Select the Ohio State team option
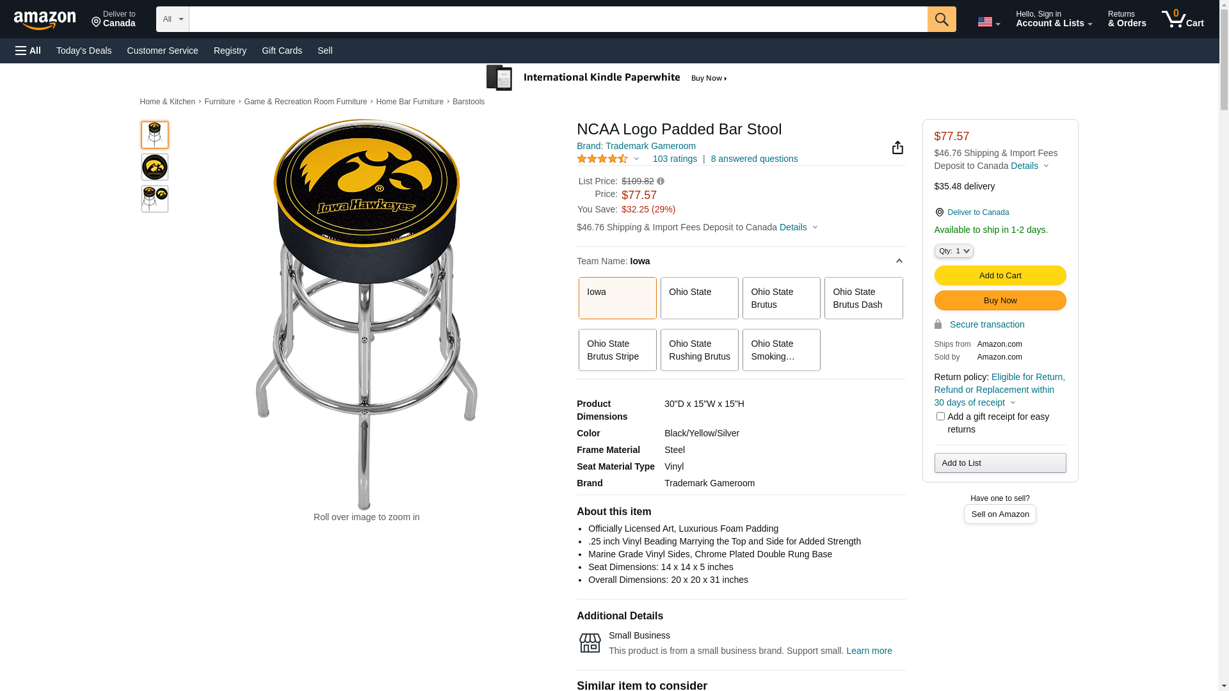Viewport: 1229px width, 691px height. 699,298
